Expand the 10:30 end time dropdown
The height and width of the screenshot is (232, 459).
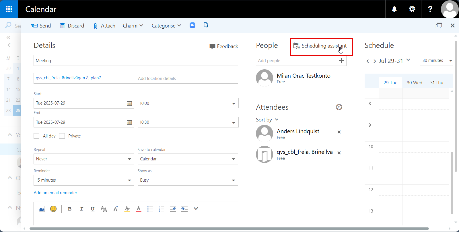point(234,123)
